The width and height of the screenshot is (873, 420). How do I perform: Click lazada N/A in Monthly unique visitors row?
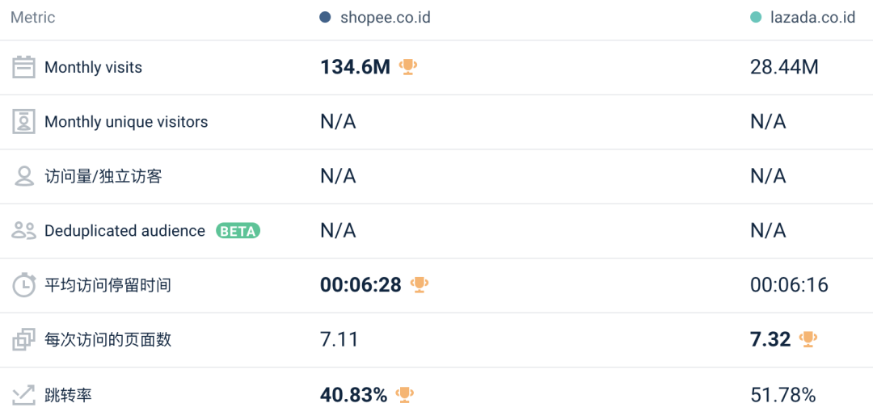pos(769,122)
